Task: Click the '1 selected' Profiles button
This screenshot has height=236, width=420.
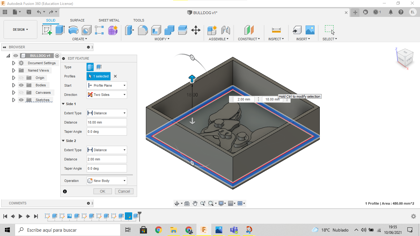Action: pyautogui.click(x=99, y=76)
